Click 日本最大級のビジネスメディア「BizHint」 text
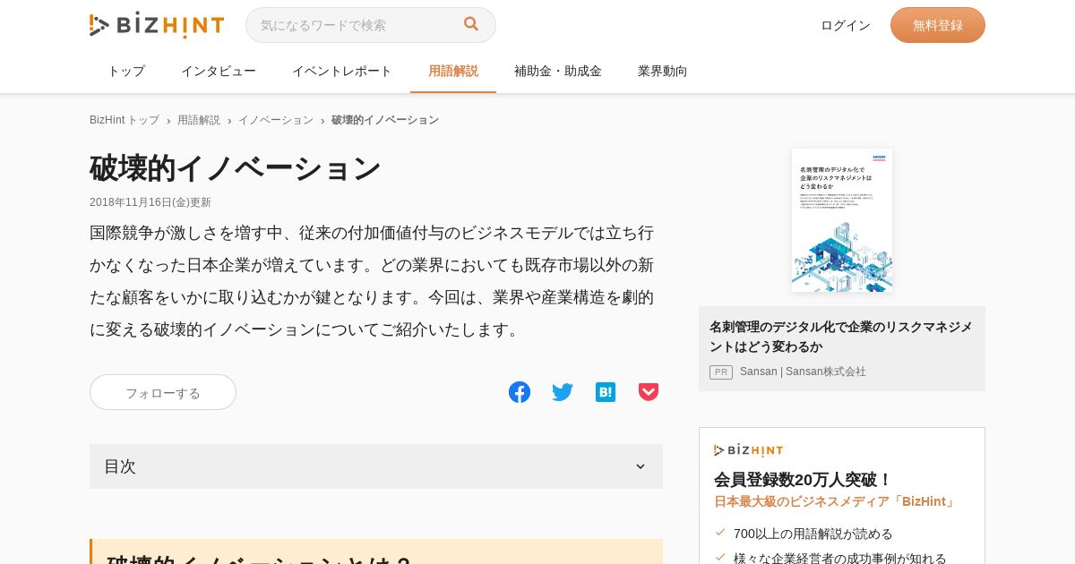This screenshot has height=564, width=1075. (x=836, y=501)
